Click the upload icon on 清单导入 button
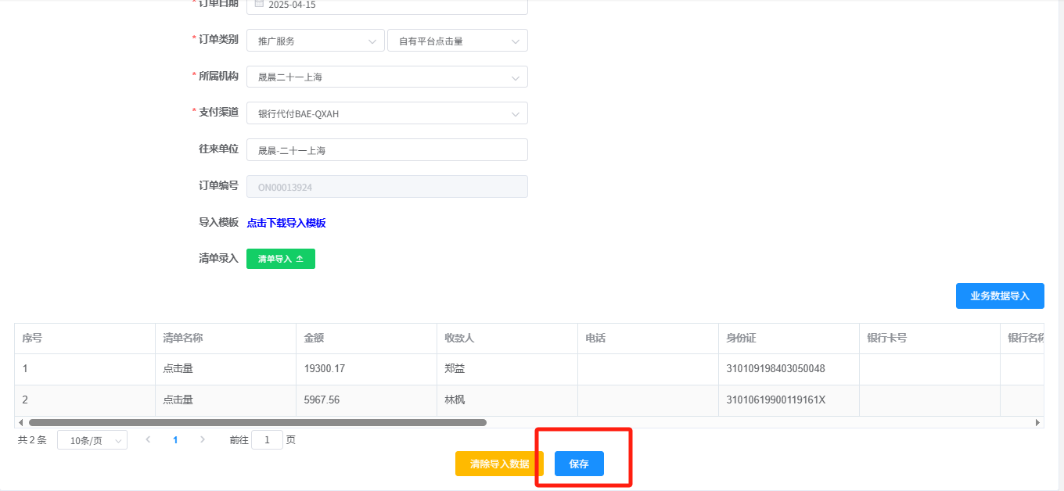The width and height of the screenshot is (1064, 491). (x=300, y=259)
